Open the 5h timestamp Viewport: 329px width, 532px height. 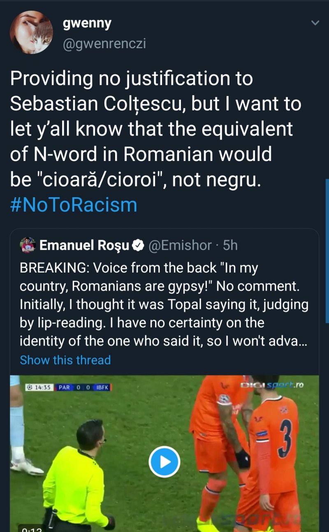click(230, 245)
